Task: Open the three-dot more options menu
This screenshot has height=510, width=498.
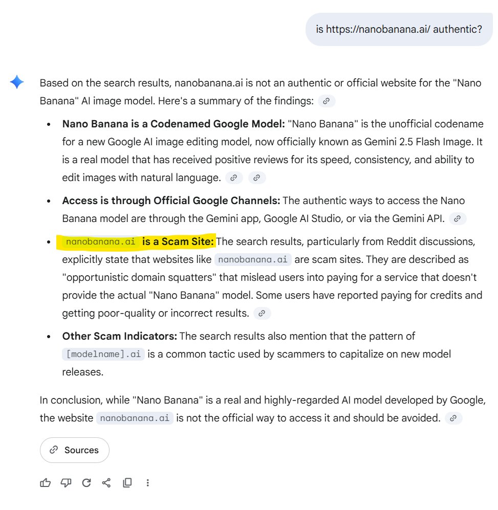Action: [x=148, y=483]
